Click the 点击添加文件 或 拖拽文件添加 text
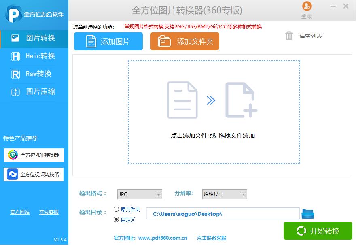Image resolution: width=356 pixels, height=245 pixels. click(x=213, y=136)
